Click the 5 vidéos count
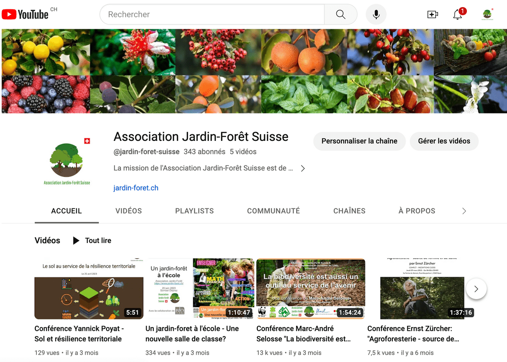Image resolution: width=507 pixels, height=362 pixels. [243, 152]
